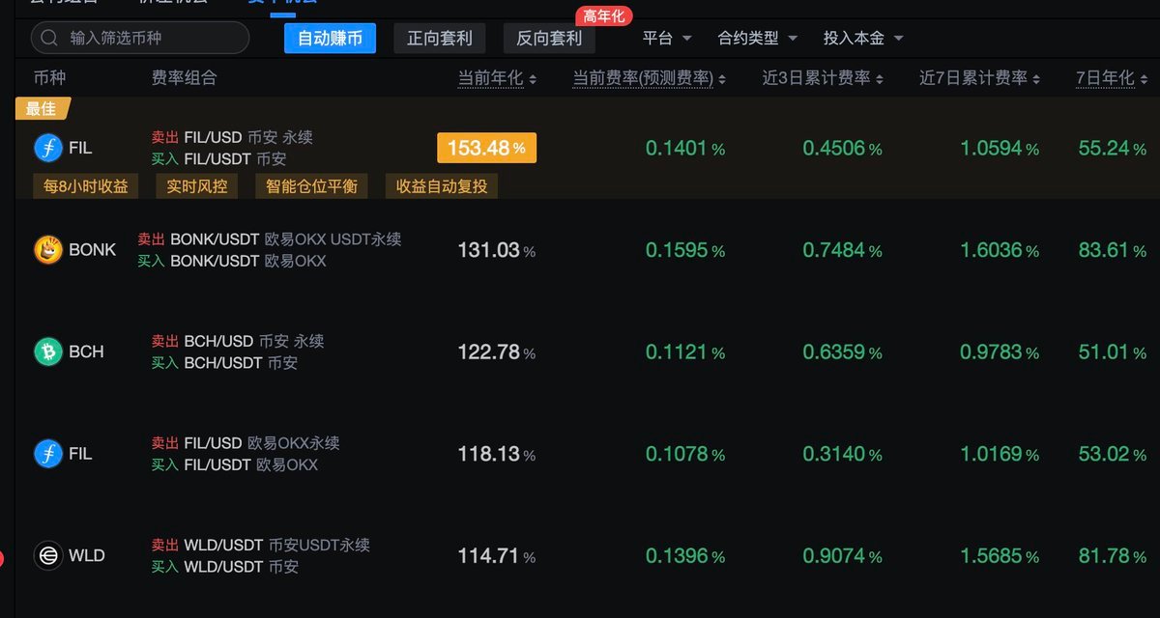This screenshot has height=618, width=1160.
Task: Click current rate 0.1121% in BCH row
Action: tap(685, 352)
